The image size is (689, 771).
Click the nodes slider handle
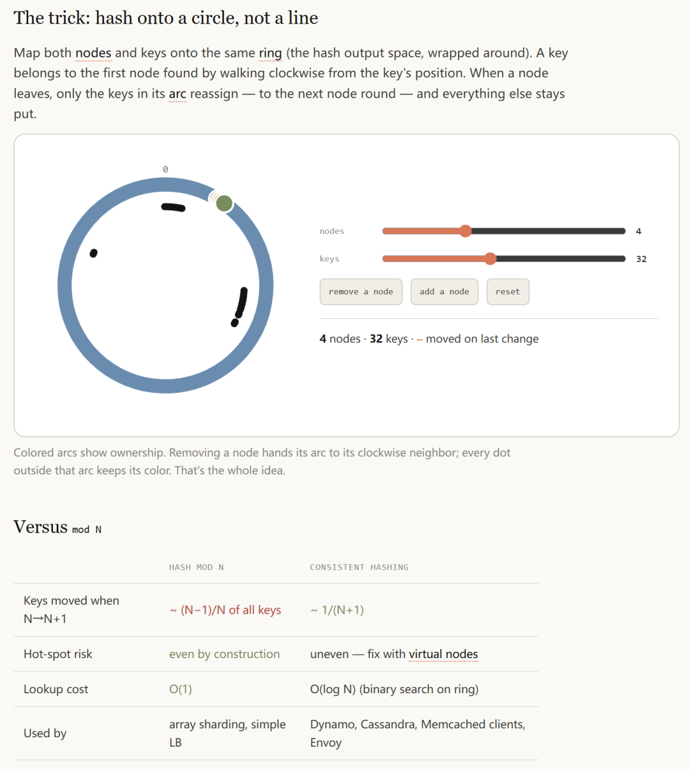(466, 231)
